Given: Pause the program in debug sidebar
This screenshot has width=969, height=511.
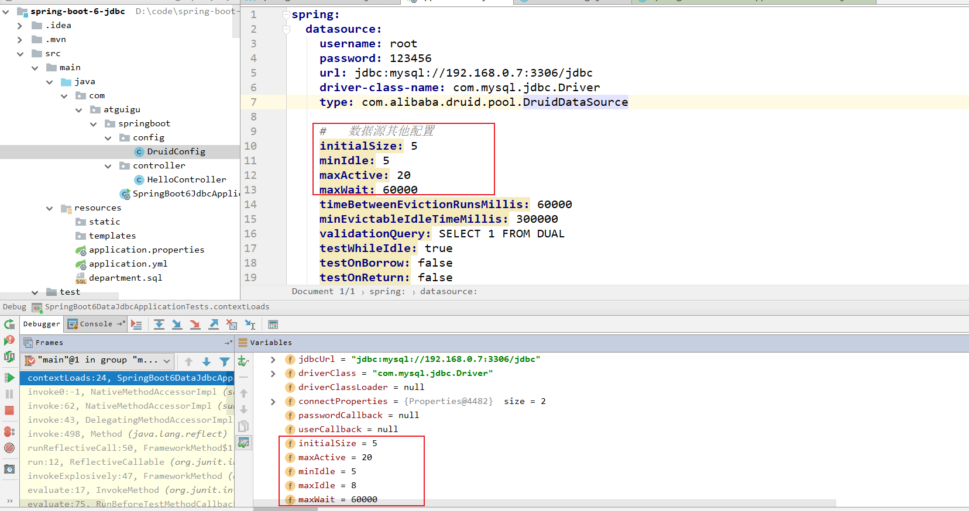Looking at the screenshot, I should coord(9,394).
